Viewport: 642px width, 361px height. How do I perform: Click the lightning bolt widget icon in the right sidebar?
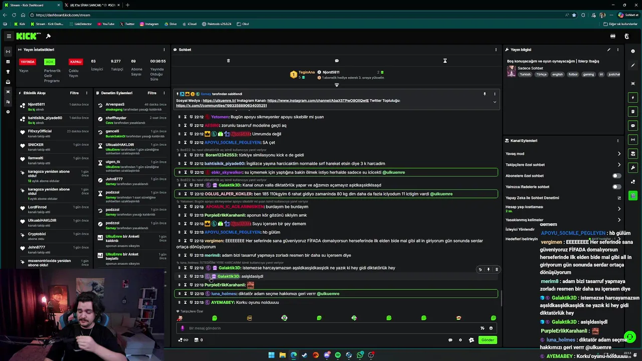point(633,98)
